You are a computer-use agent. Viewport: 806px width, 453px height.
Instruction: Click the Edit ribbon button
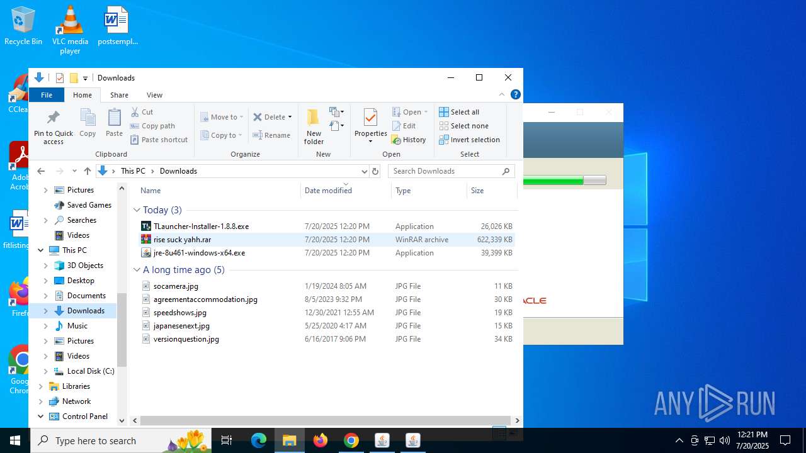(x=404, y=126)
